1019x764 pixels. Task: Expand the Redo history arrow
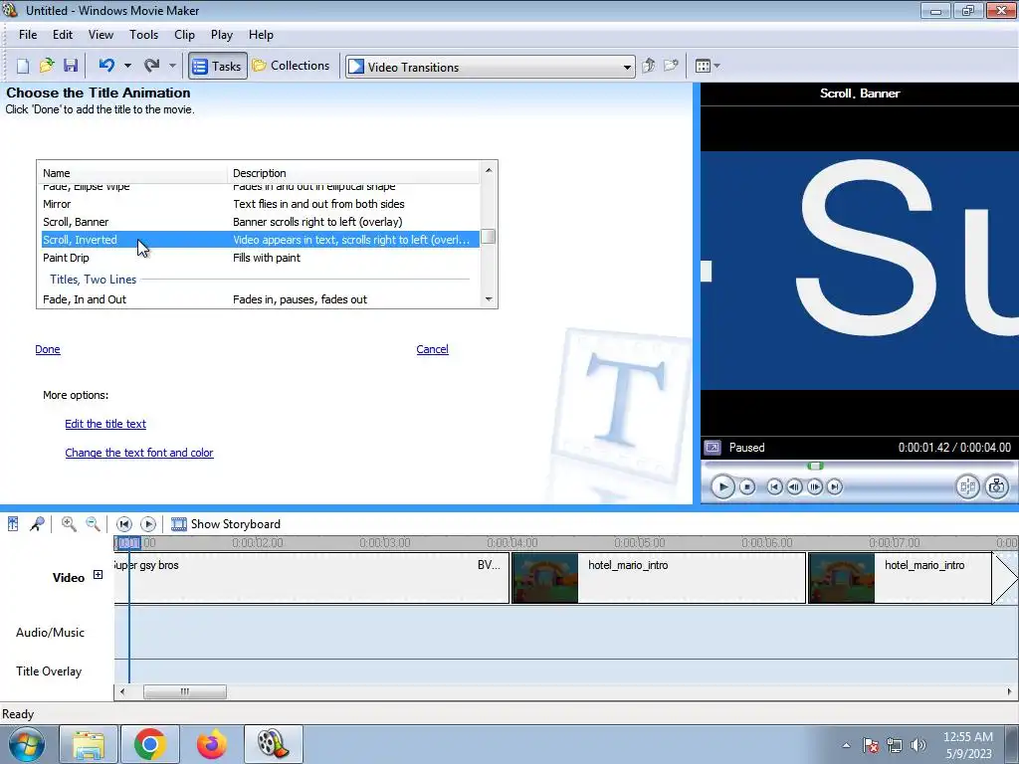tap(172, 66)
